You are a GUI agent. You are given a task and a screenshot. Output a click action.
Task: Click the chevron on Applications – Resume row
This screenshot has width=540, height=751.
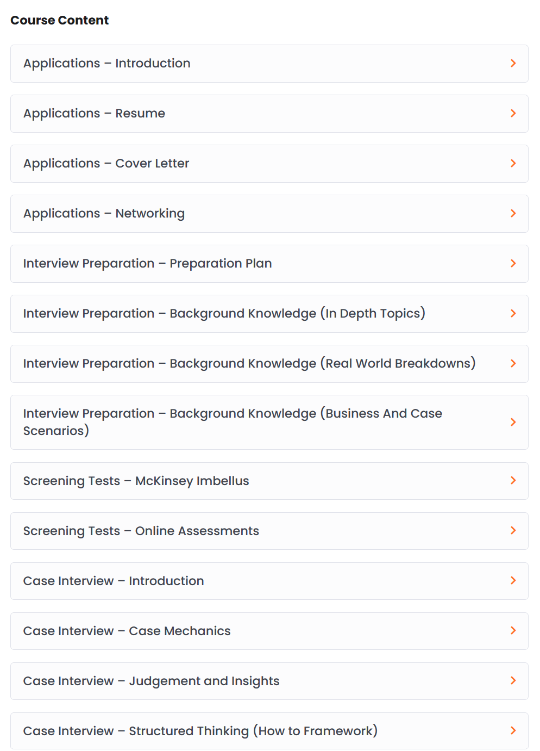tap(513, 113)
